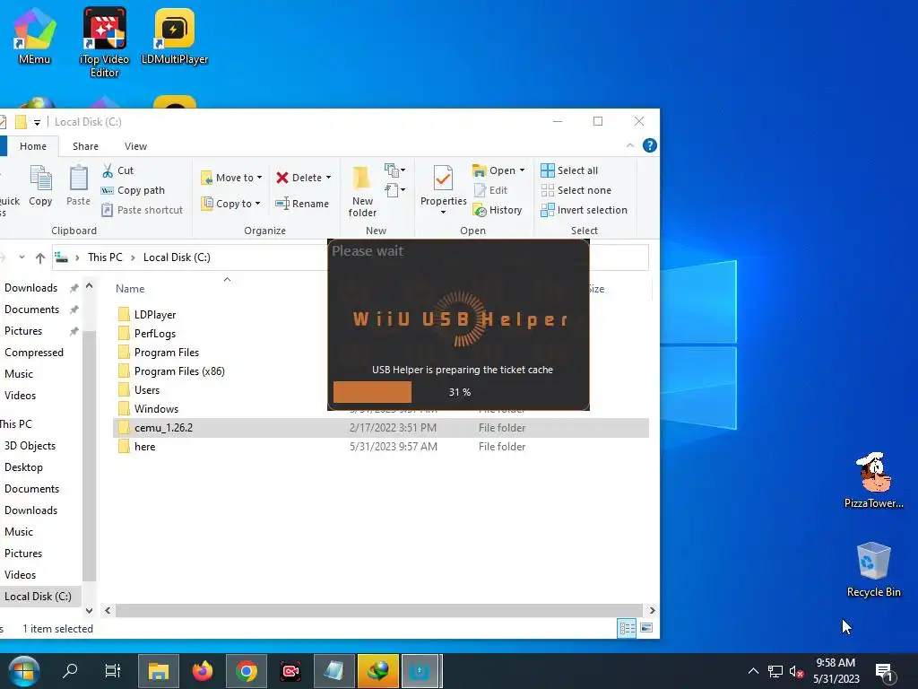The image size is (918, 689).
Task: Expand the Move to dropdown
Action: pos(259,178)
